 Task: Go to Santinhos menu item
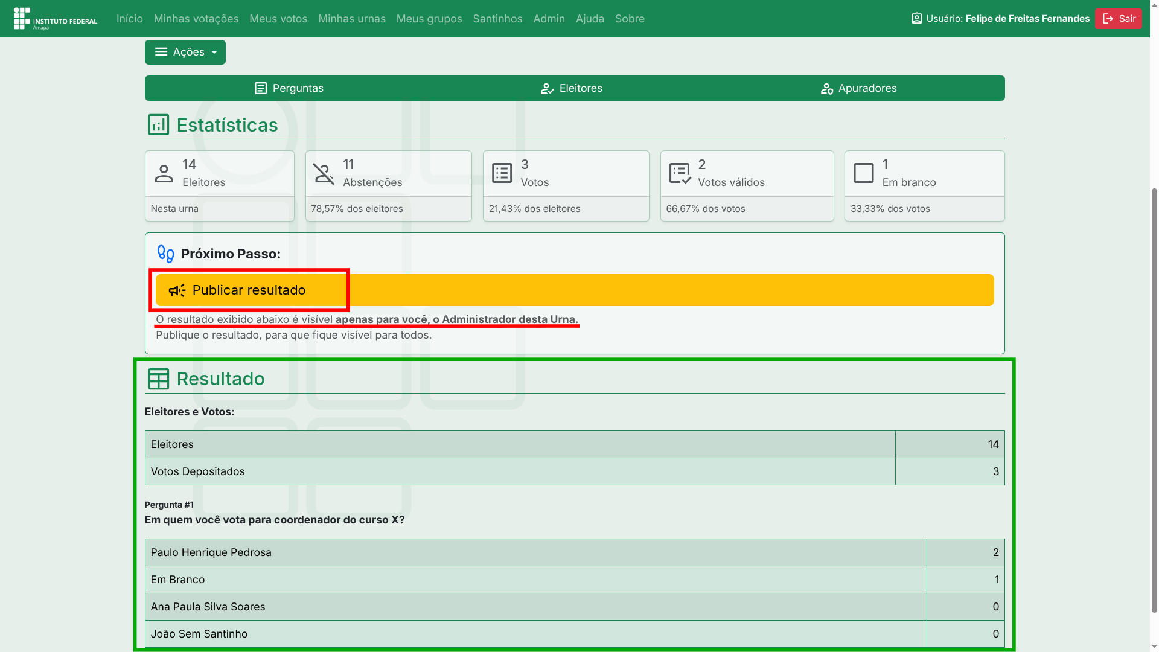pos(497,19)
